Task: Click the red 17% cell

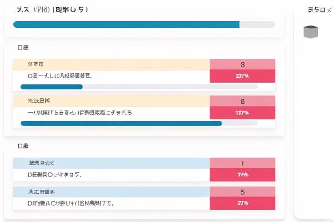Action: [x=243, y=113]
